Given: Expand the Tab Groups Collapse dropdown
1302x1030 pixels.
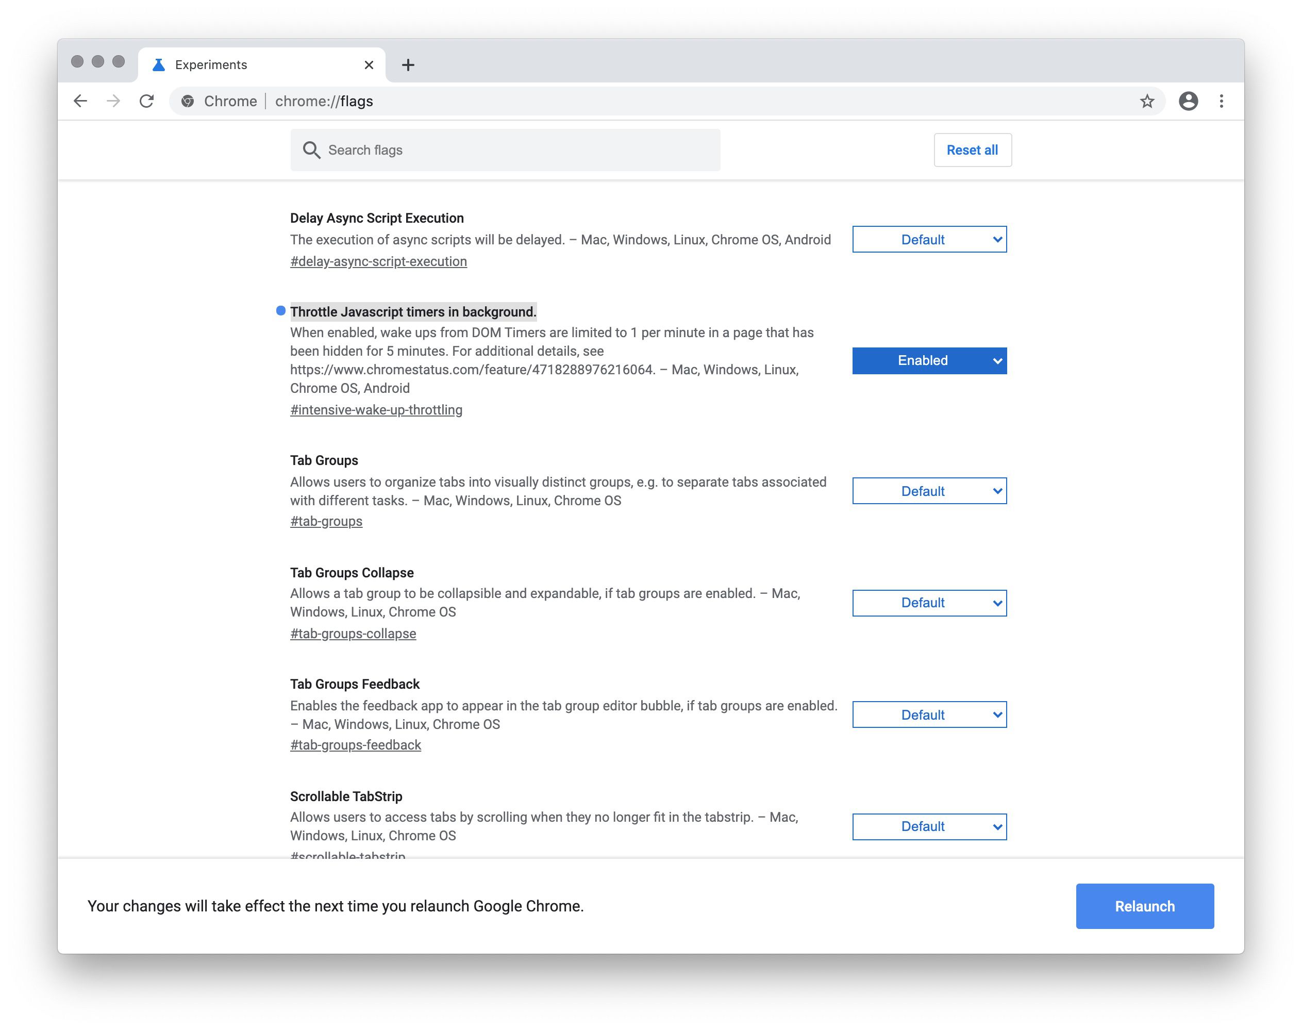Looking at the screenshot, I should [928, 603].
